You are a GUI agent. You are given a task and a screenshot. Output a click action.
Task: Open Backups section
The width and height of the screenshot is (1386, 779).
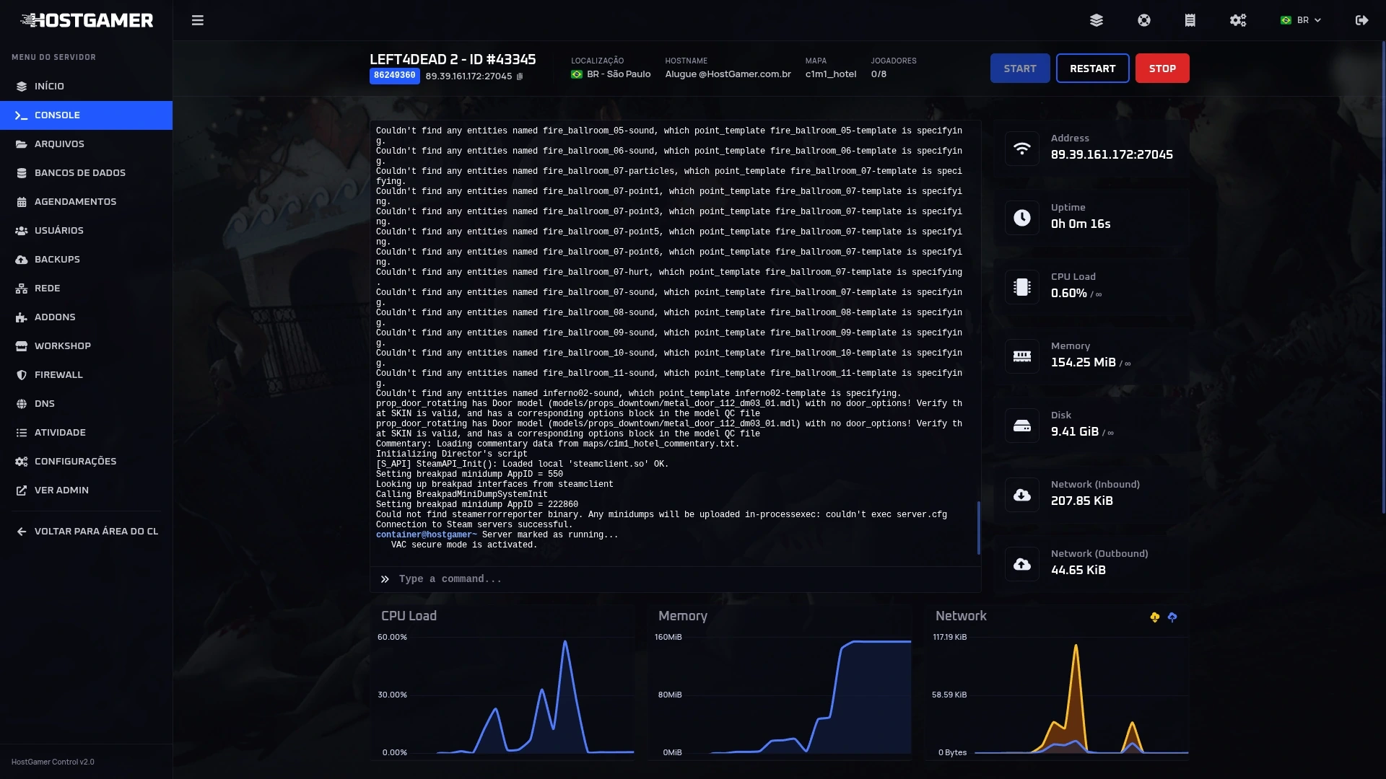click(x=86, y=260)
